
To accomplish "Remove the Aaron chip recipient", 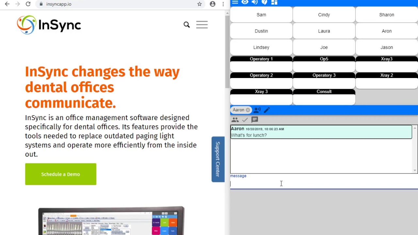I will [248, 110].
